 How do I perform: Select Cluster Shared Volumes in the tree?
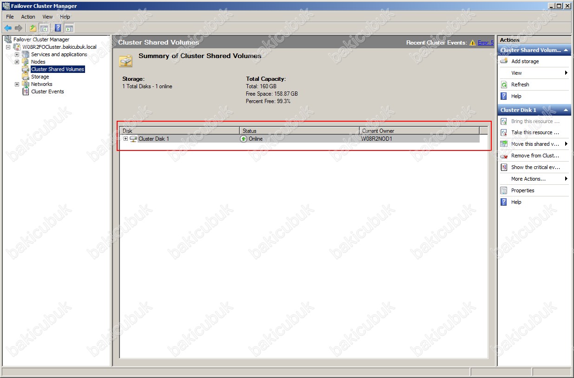58,69
